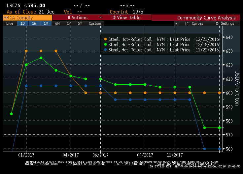Screen dimensions: 243x174
Task: Toggle the 1M period button
Action: click(x=46, y=24)
